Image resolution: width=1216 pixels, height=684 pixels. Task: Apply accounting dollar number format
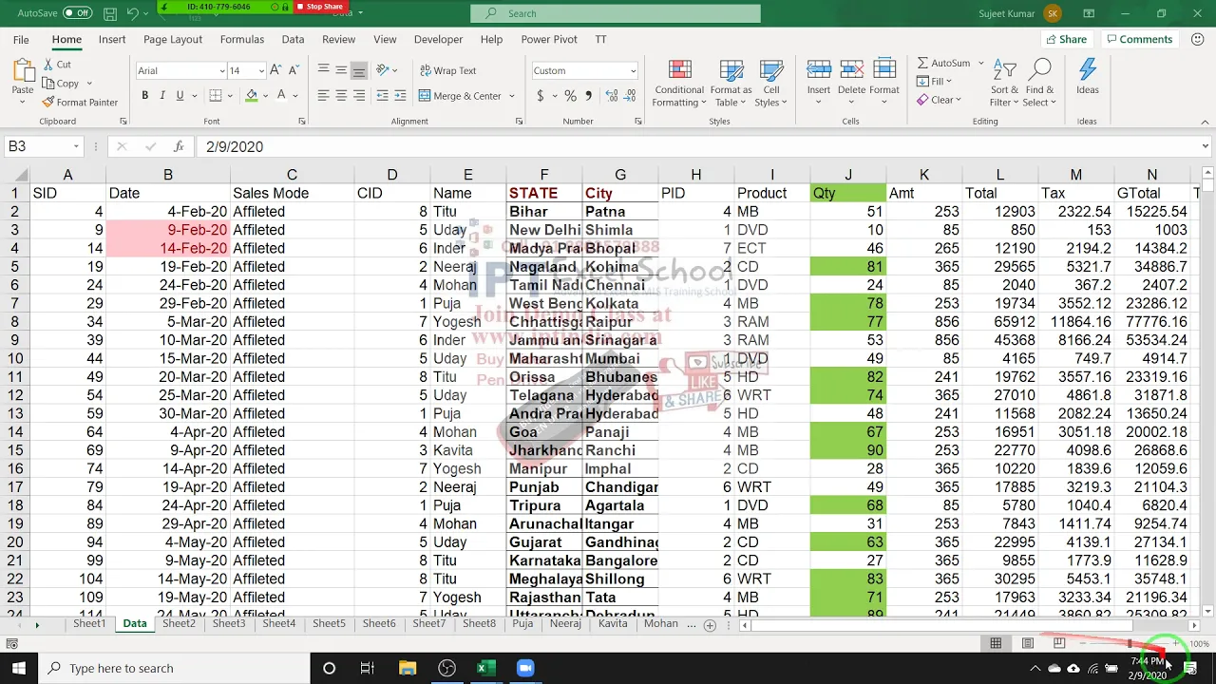(x=541, y=96)
